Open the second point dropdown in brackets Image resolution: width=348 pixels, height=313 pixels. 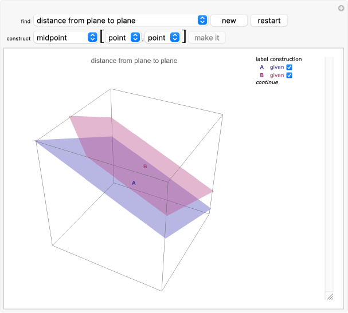click(163, 38)
